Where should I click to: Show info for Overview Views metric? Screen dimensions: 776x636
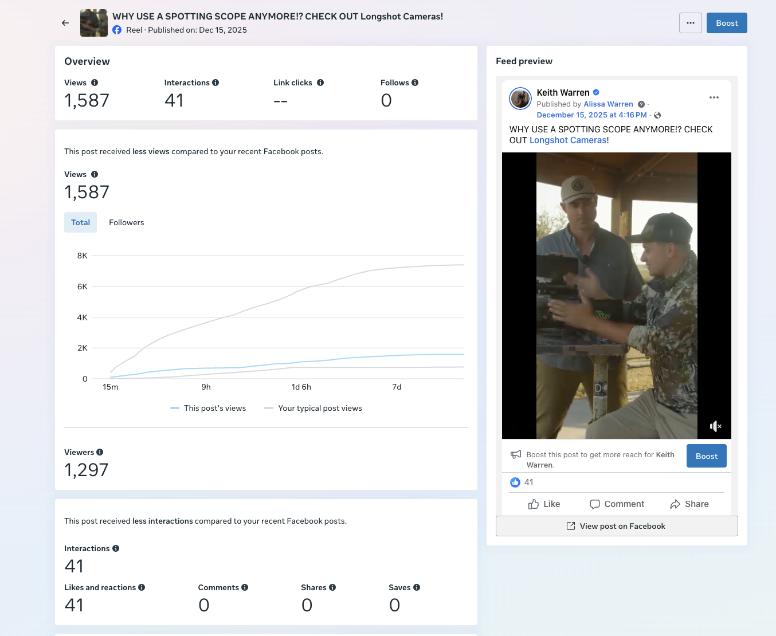point(95,83)
